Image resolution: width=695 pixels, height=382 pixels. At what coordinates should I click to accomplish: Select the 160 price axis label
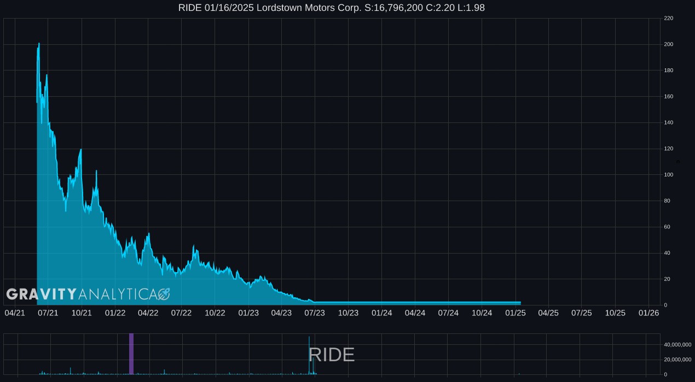(x=668, y=97)
